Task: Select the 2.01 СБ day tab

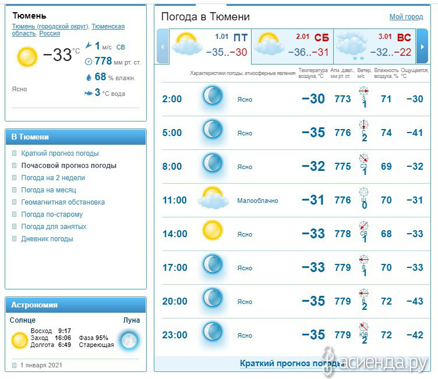Action: [x=292, y=47]
